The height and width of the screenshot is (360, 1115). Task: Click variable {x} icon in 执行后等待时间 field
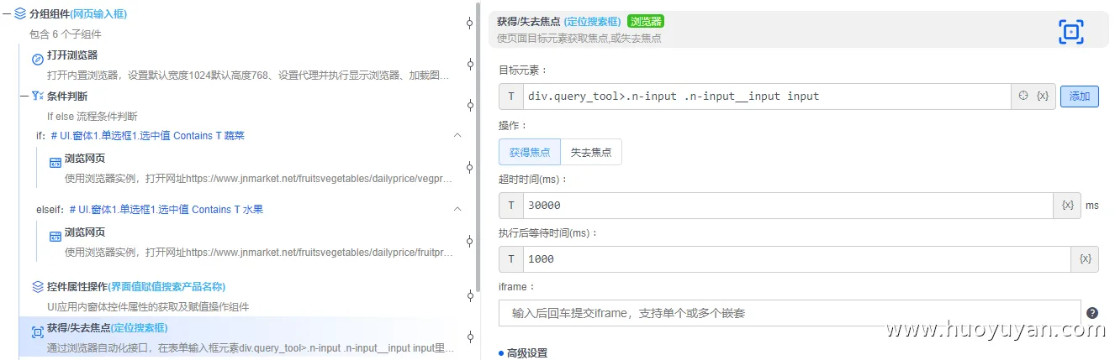pyautogui.click(x=1085, y=259)
